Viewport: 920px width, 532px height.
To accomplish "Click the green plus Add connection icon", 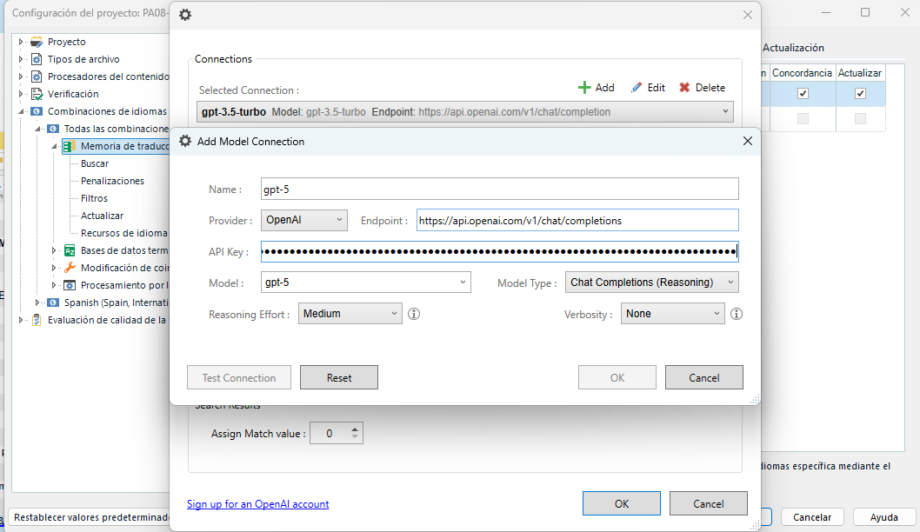I will point(584,88).
